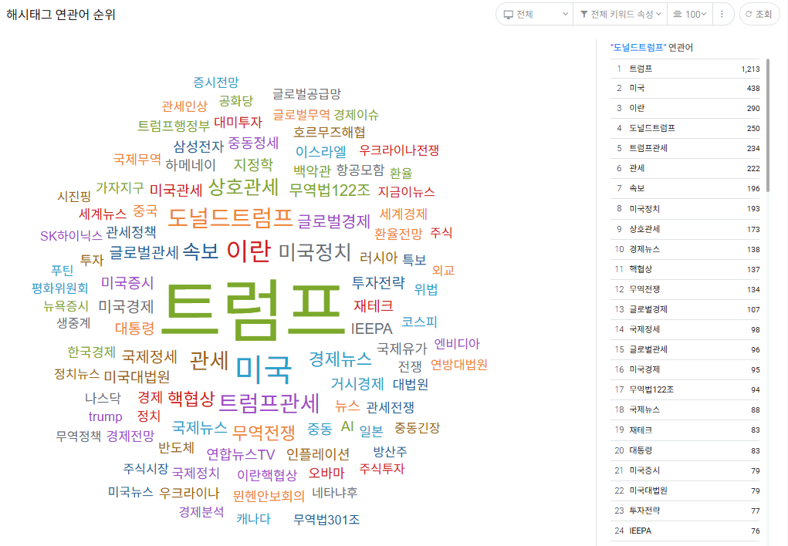Click the largest word 트럼프 in the cloud
Viewport: 788px width, 546px height.
click(x=252, y=307)
